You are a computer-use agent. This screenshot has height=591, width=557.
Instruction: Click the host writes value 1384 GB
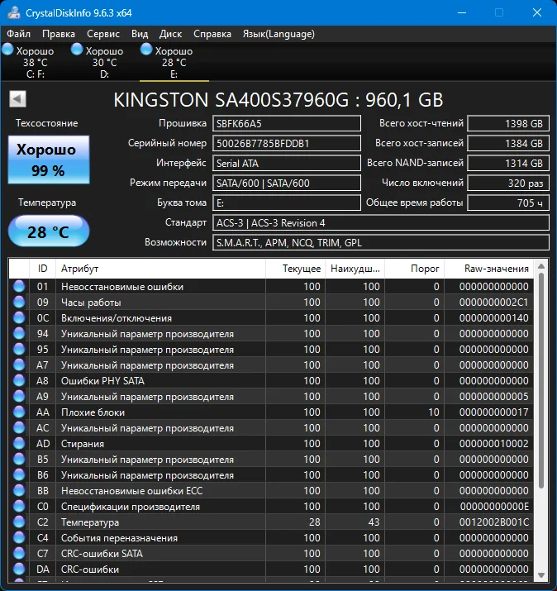(x=508, y=144)
